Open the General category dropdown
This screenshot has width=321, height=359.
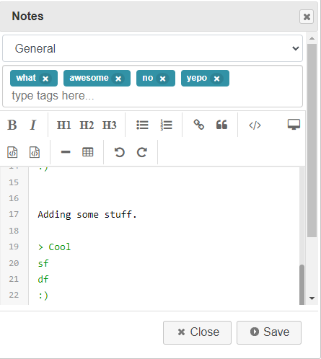152,48
